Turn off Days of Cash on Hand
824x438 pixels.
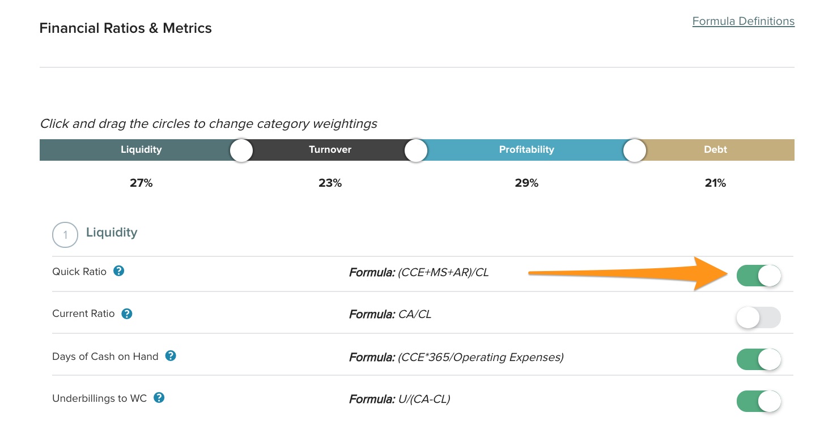click(758, 359)
